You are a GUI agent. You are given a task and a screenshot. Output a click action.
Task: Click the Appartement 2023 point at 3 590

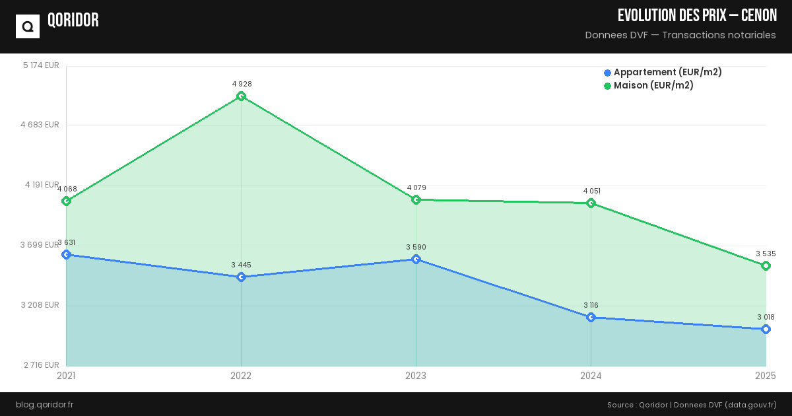[416, 259]
